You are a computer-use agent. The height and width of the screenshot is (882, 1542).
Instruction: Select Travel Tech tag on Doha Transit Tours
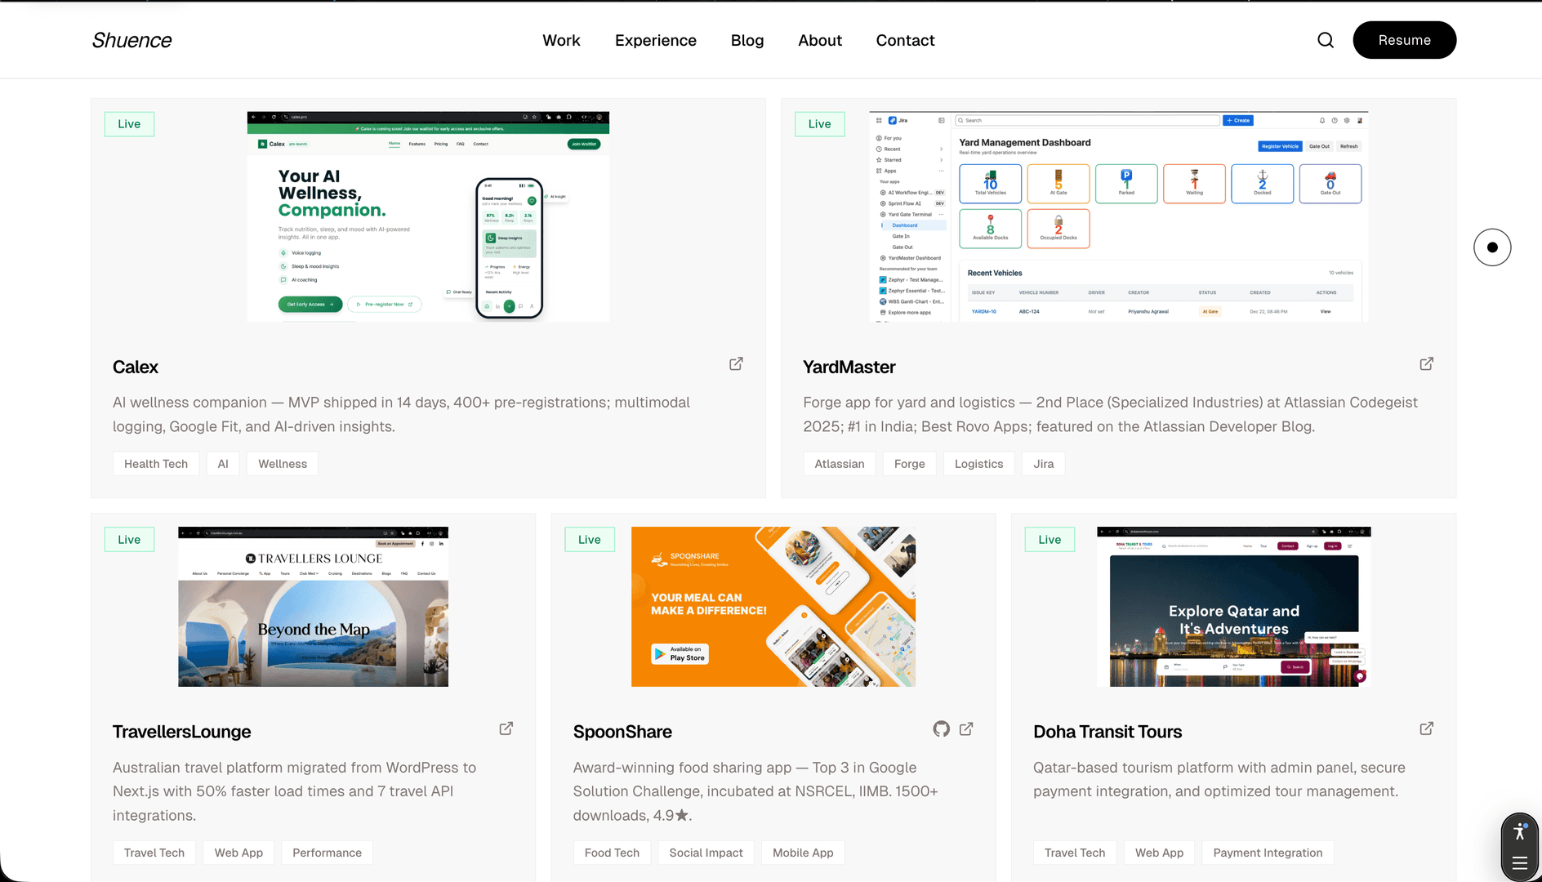1075,853
